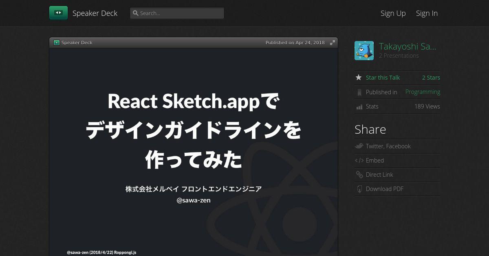Viewport: 489px width, 256px height.
Task: Click the magnifying glass search icon
Action: [x=136, y=13]
